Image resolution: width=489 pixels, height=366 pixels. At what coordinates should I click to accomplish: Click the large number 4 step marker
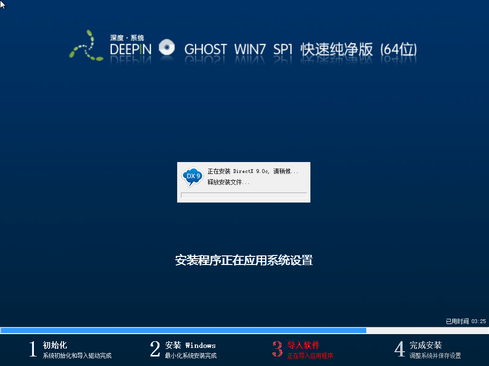click(x=400, y=348)
